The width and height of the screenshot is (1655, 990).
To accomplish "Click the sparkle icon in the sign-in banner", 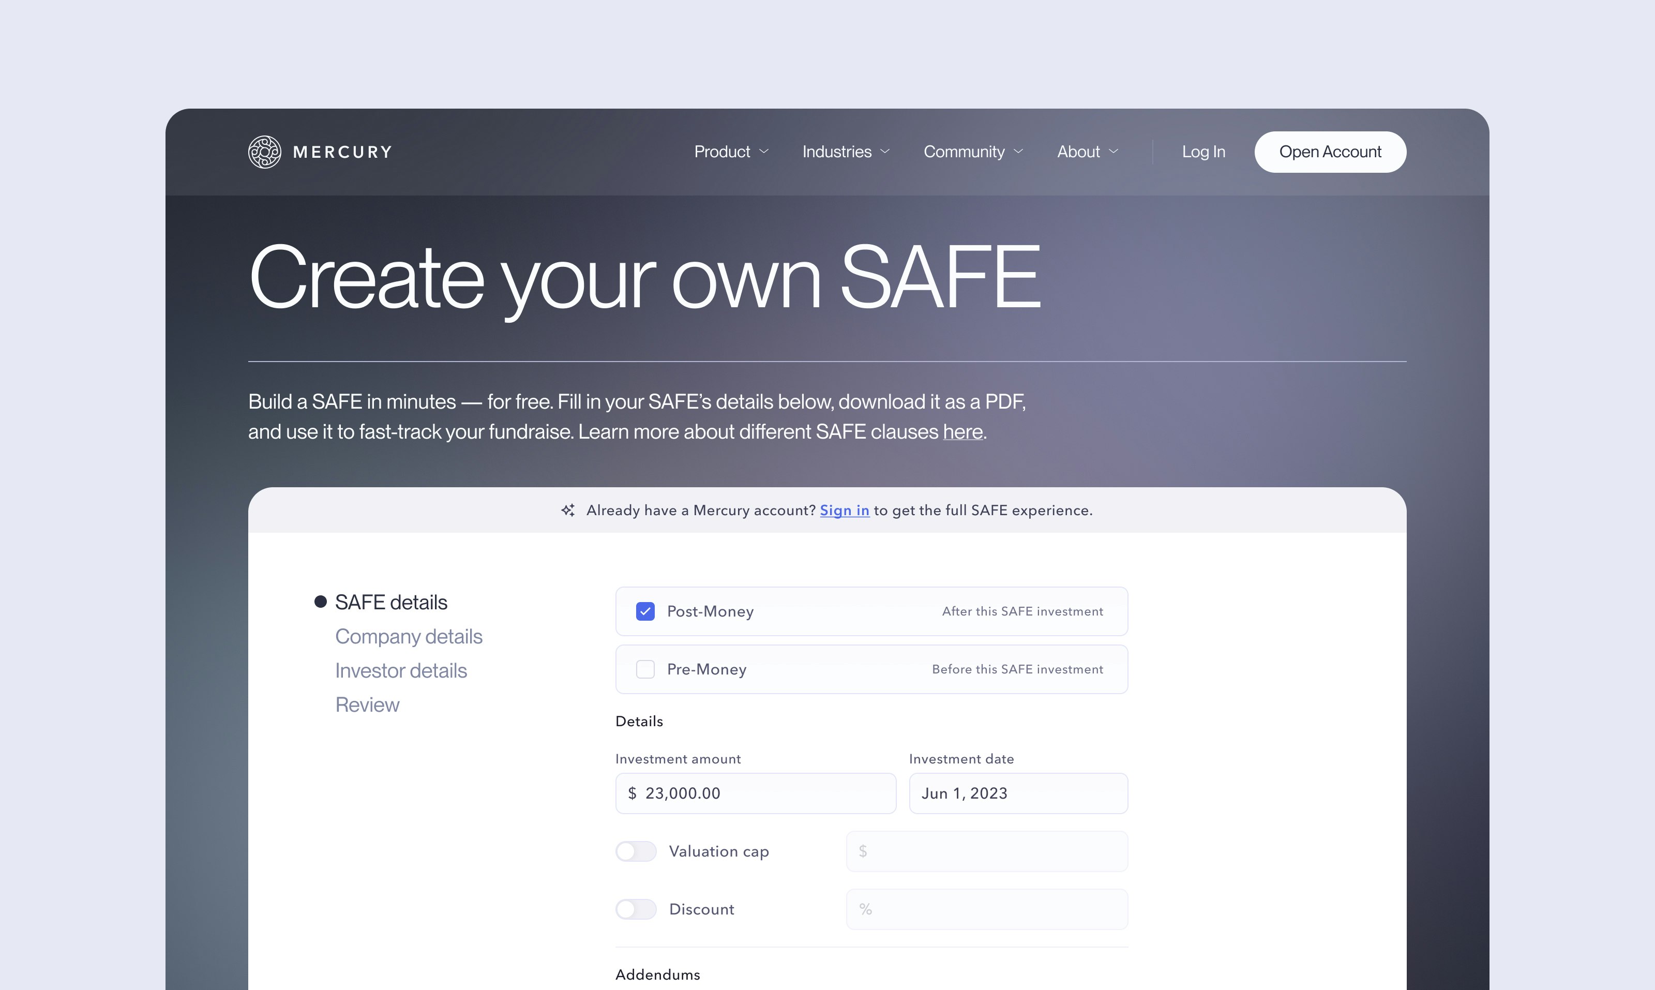I will 568,509.
